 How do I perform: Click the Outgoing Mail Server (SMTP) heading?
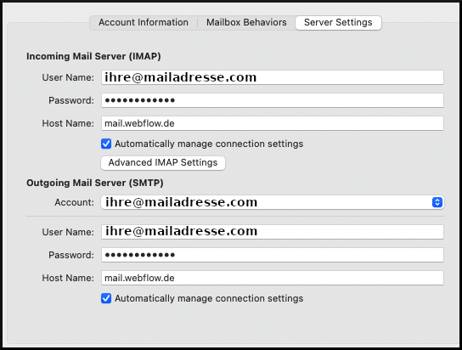95,183
